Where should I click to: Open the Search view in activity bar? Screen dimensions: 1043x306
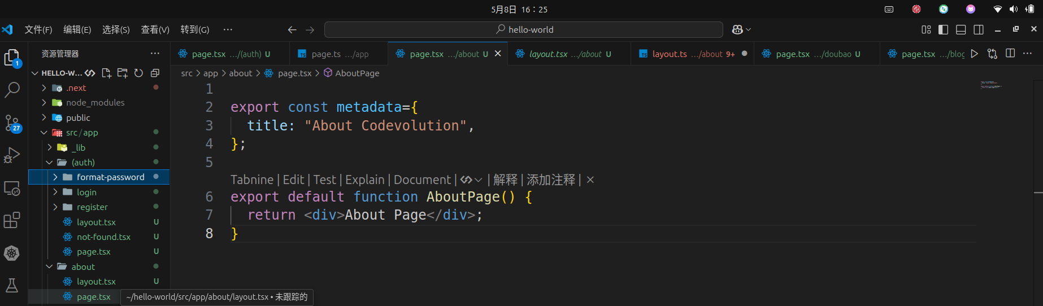click(12, 89)
